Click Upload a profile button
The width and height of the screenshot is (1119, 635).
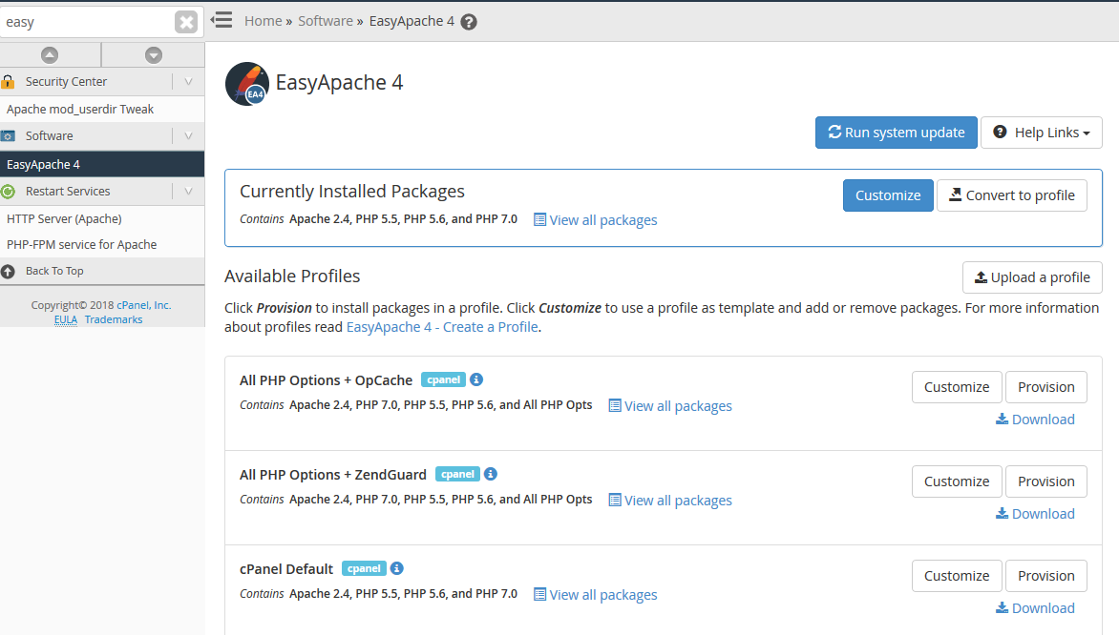(1032, 277)
